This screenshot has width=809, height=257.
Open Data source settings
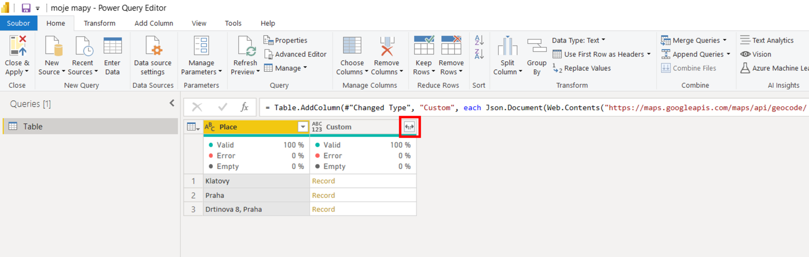(153, 55)
